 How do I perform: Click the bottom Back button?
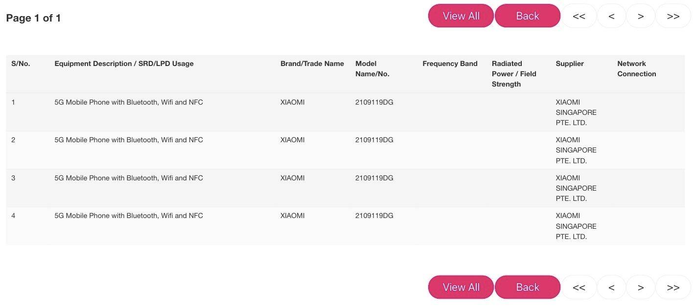527,287
